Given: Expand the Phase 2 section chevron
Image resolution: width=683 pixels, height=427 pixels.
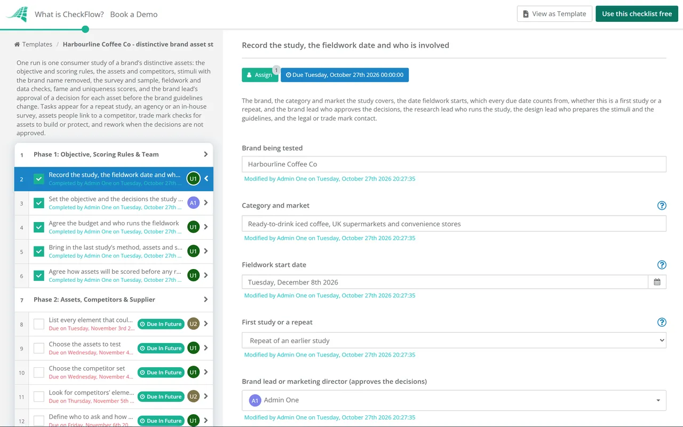Looking at the screenshot, I should point(206,299).
